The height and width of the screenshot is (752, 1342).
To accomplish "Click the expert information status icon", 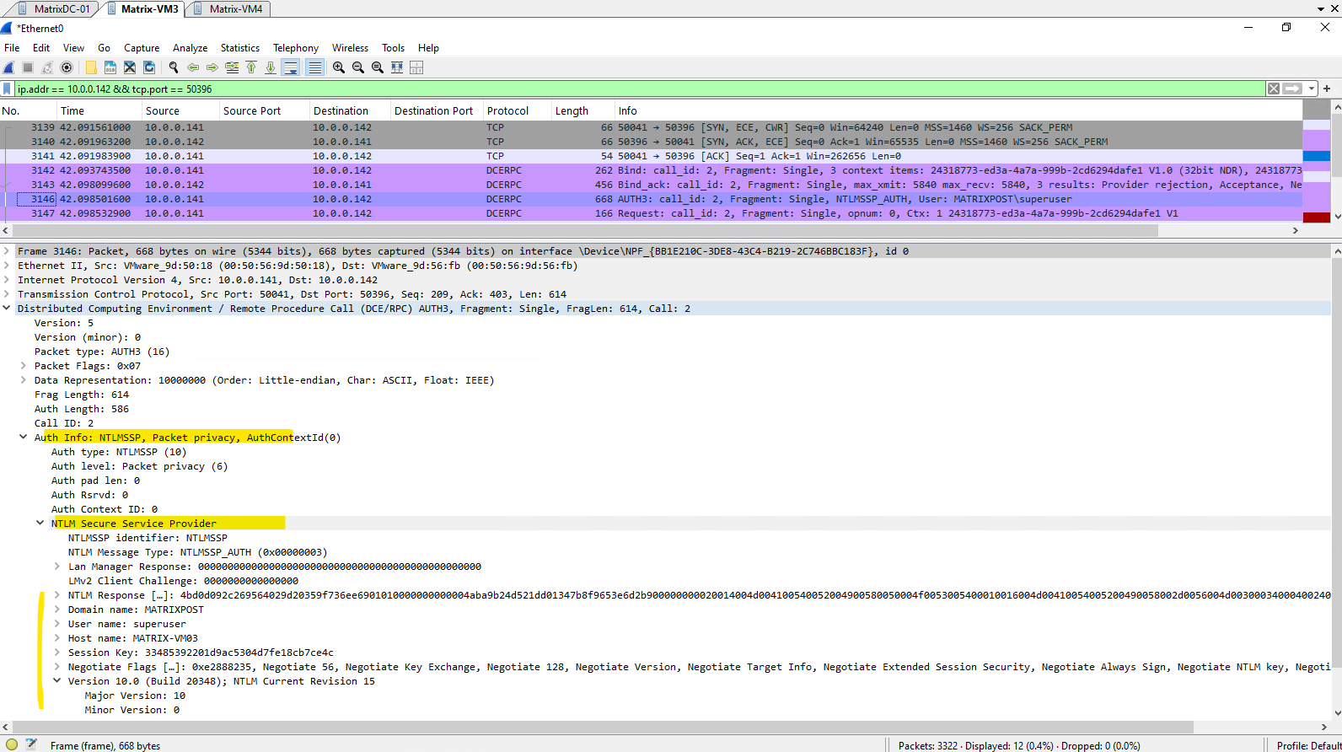I will (12, 744).
